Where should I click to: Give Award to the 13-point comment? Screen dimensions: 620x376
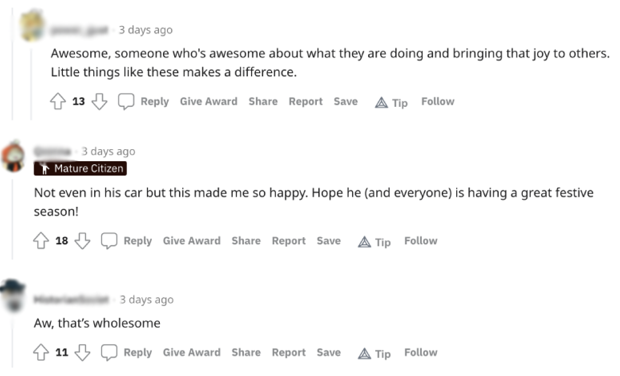coord(209,102)
